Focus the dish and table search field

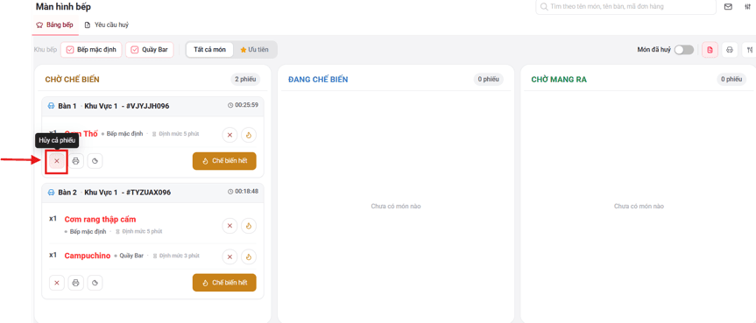(625, 7)
